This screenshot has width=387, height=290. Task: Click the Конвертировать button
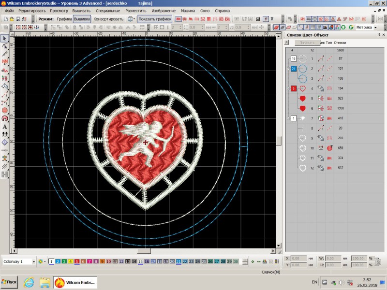pos(108,19)
